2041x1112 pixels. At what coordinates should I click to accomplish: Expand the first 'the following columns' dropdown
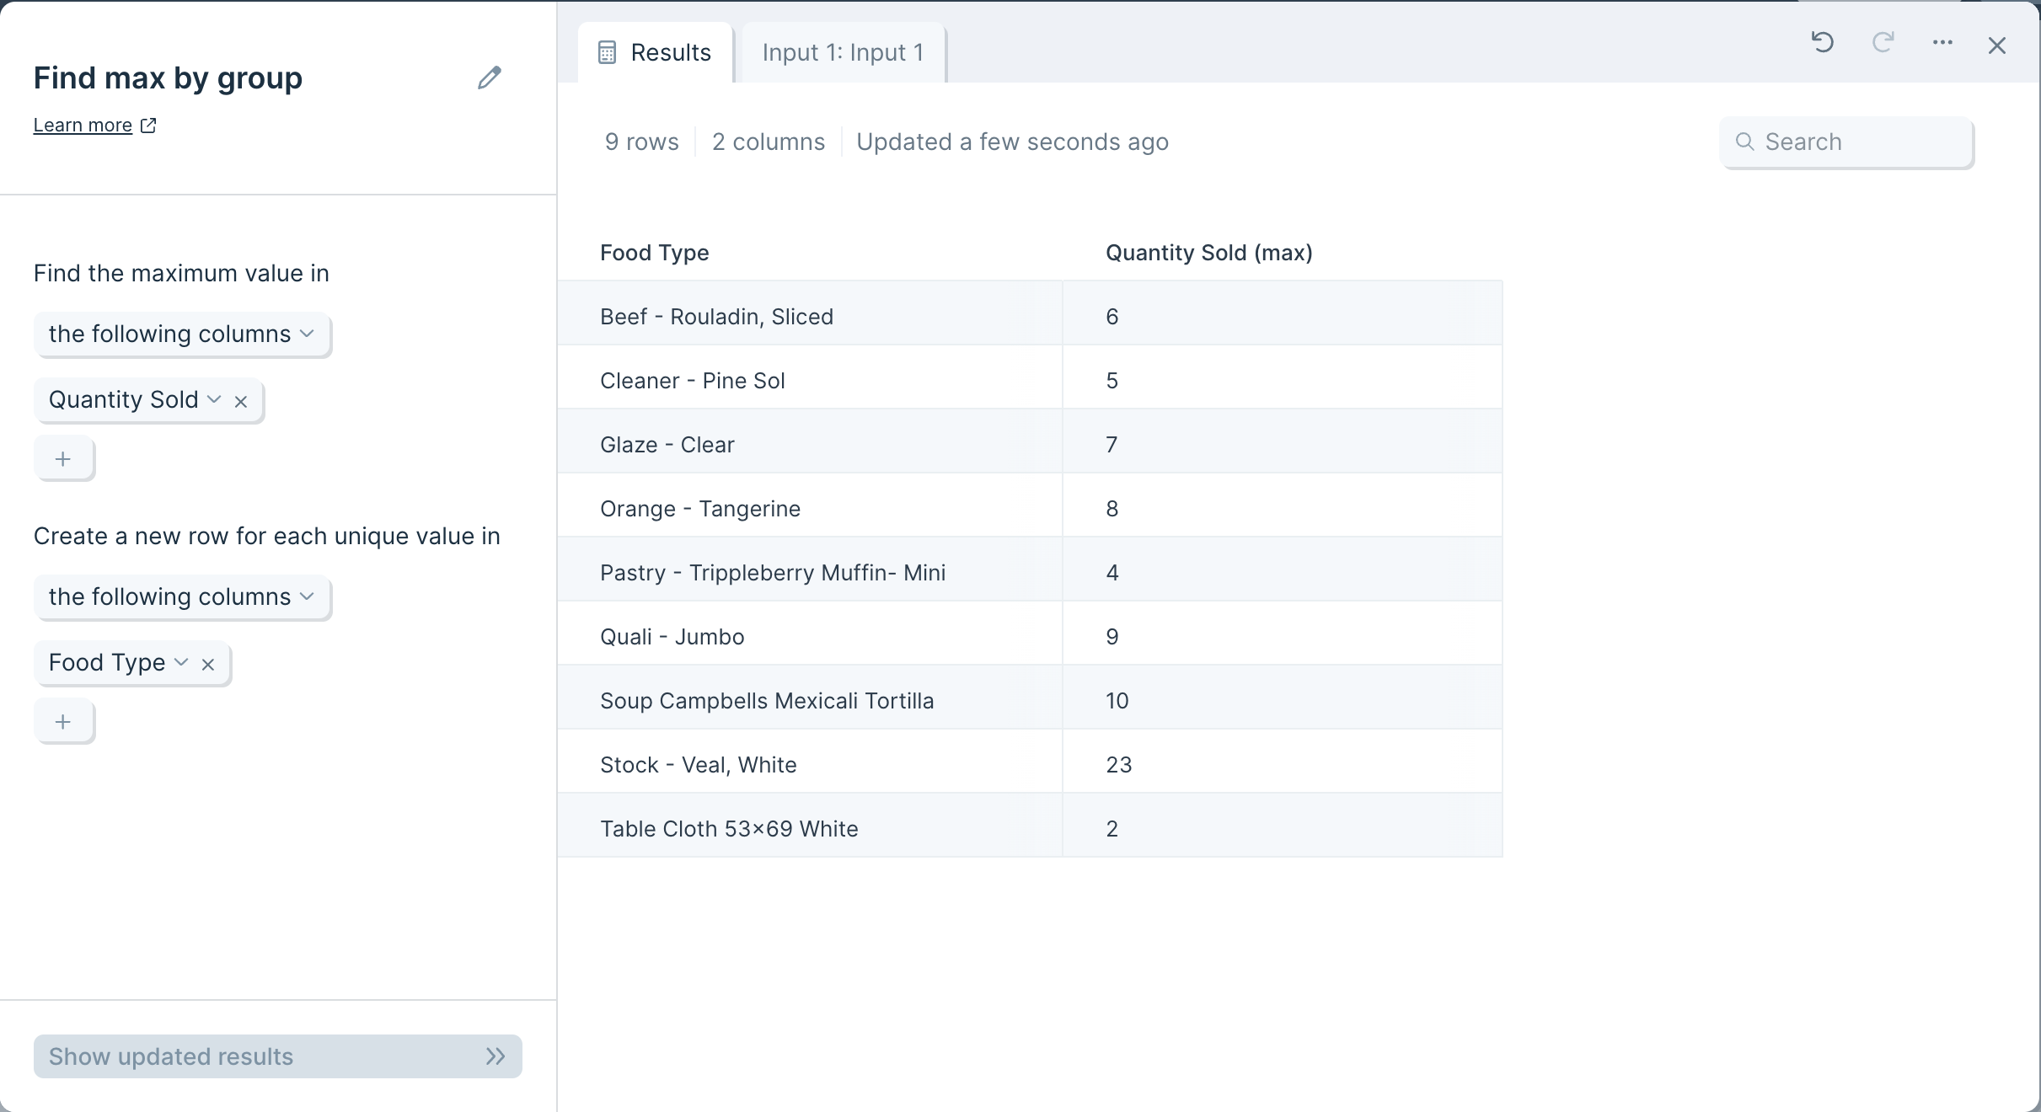pos(182,334)
